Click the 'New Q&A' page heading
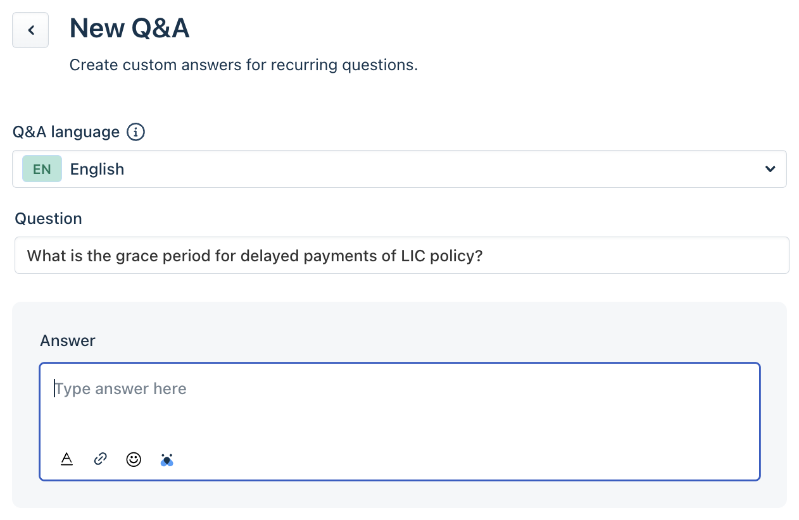 (x=129, y=28)
